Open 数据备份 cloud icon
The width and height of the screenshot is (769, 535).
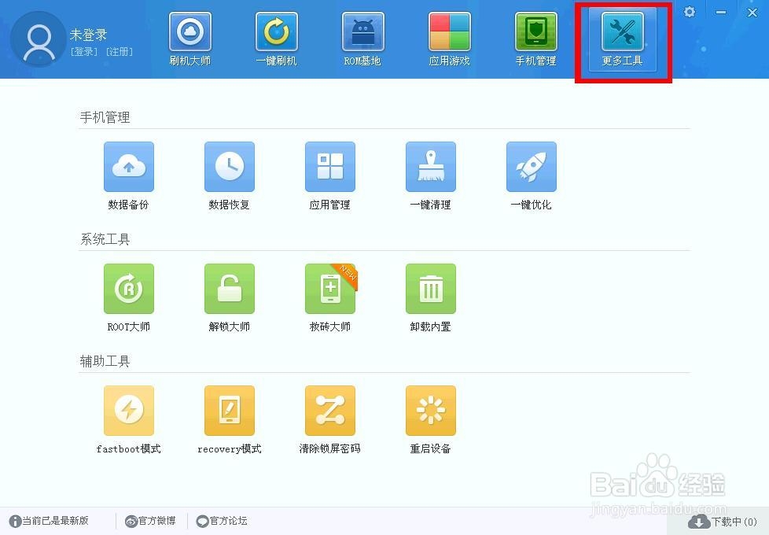pos(128,167)
